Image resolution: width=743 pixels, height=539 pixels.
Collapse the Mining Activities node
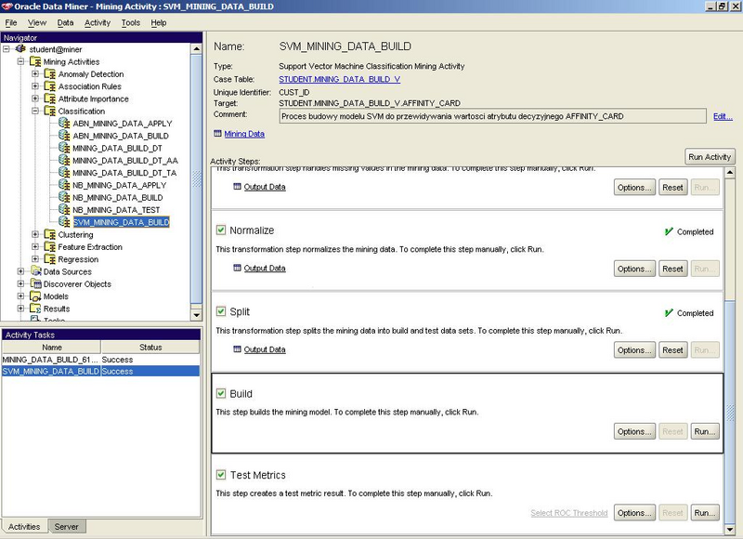[x=20, y=61]
